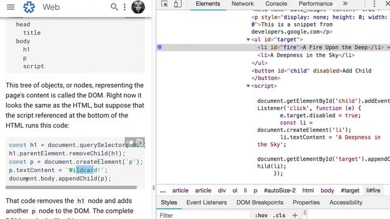Click the blue dot beside li#fire row
The width and height of the screenshot is (390, 219).
(160, 47)
